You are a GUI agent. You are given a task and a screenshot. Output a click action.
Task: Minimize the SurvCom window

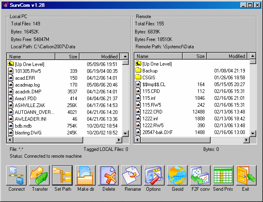tap(243, 5)
